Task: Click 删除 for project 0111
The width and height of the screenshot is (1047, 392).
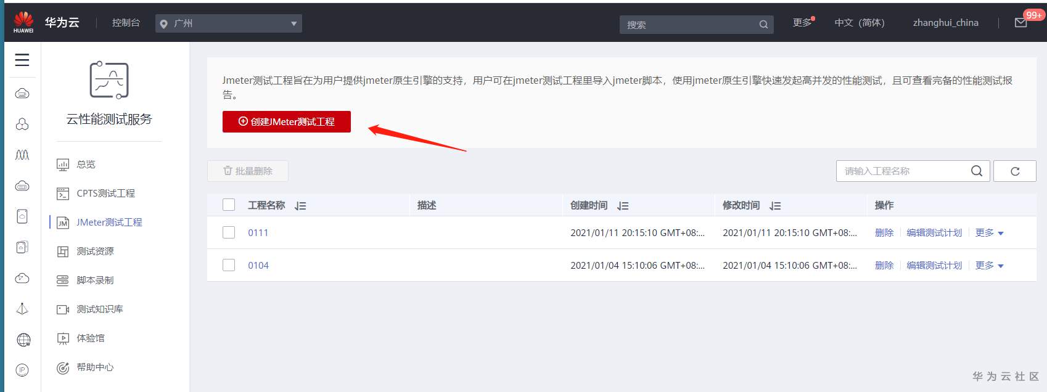Action: (884, 233)
